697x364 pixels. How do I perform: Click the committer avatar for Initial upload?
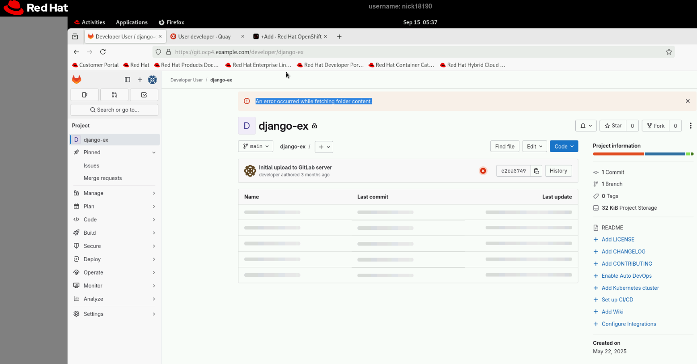[250, 170]
